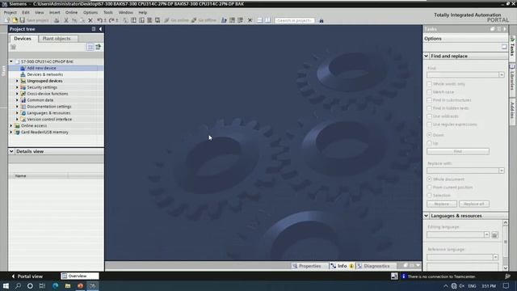Click the project tree show overview icon
Screen dimensions: 517x291
pyautogui.click(x=90, y=47)
